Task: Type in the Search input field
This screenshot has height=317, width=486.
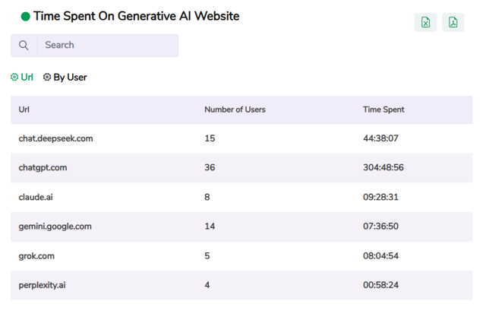Action: click(x=106, y=46)
